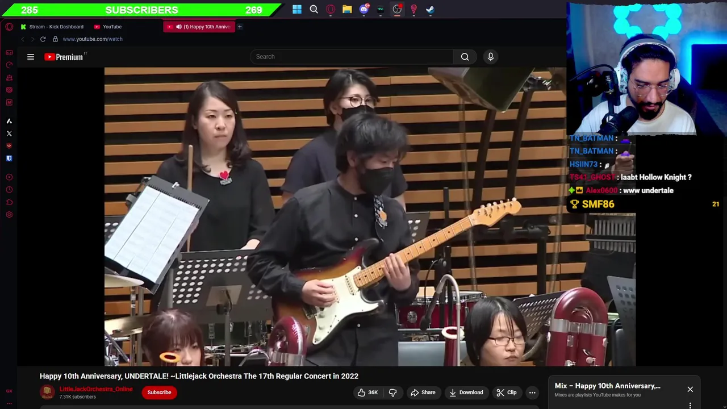Open Mix playlist three-dot options

(x=690, y=406)
